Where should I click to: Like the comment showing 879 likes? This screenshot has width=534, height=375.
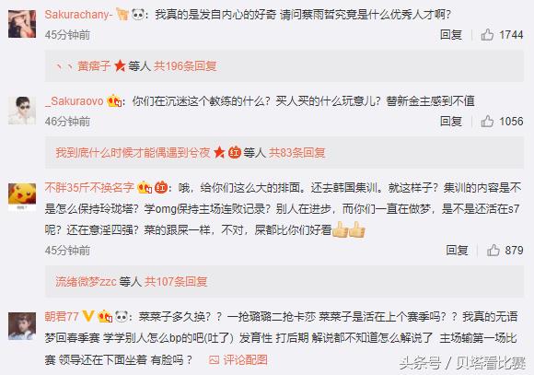493,250
